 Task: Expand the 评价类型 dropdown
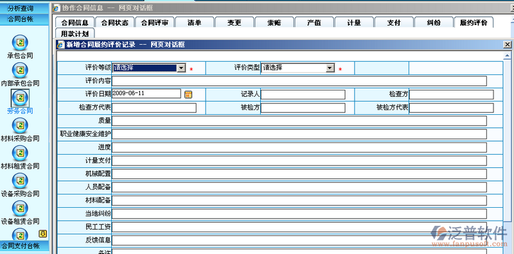click(330, 68)
